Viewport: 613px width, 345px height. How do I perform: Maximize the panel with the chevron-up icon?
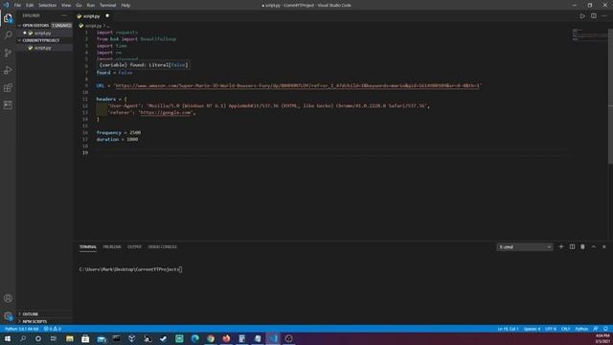click(594, 247)
